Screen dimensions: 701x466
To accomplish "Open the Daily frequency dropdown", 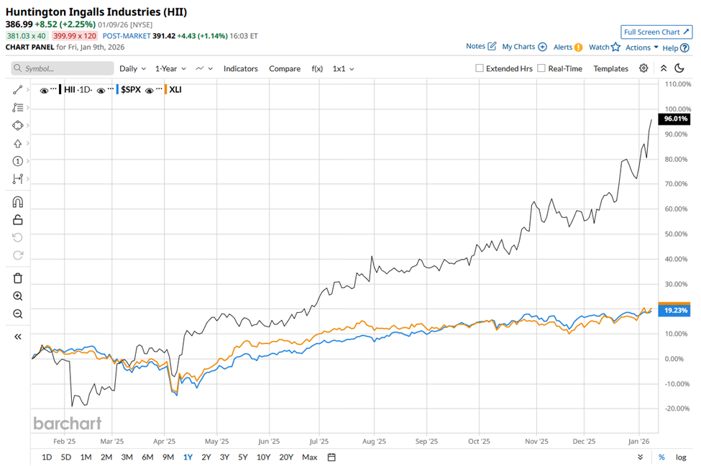I will [x=132, y=68].
